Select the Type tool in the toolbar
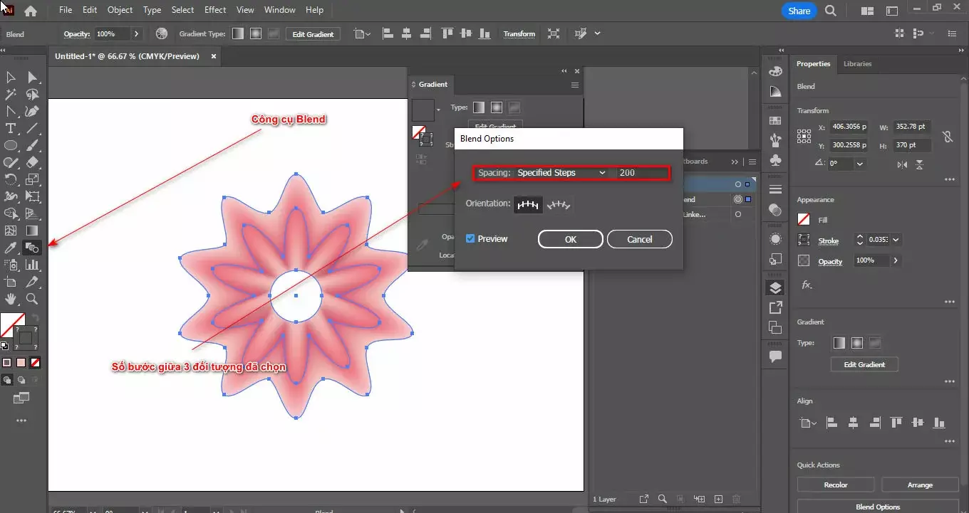The height and width of the screenshot is (513, 969). [11, 129]
